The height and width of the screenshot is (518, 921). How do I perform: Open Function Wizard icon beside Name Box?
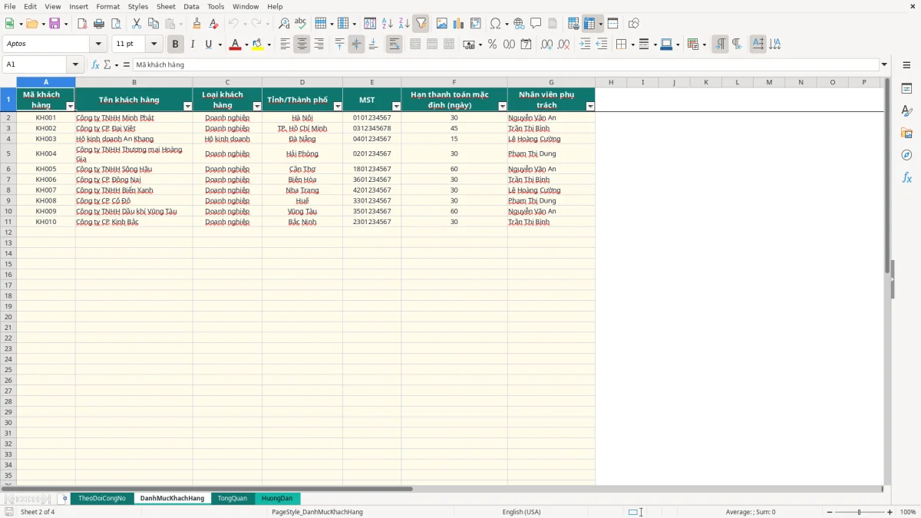[x=95, y=65]
